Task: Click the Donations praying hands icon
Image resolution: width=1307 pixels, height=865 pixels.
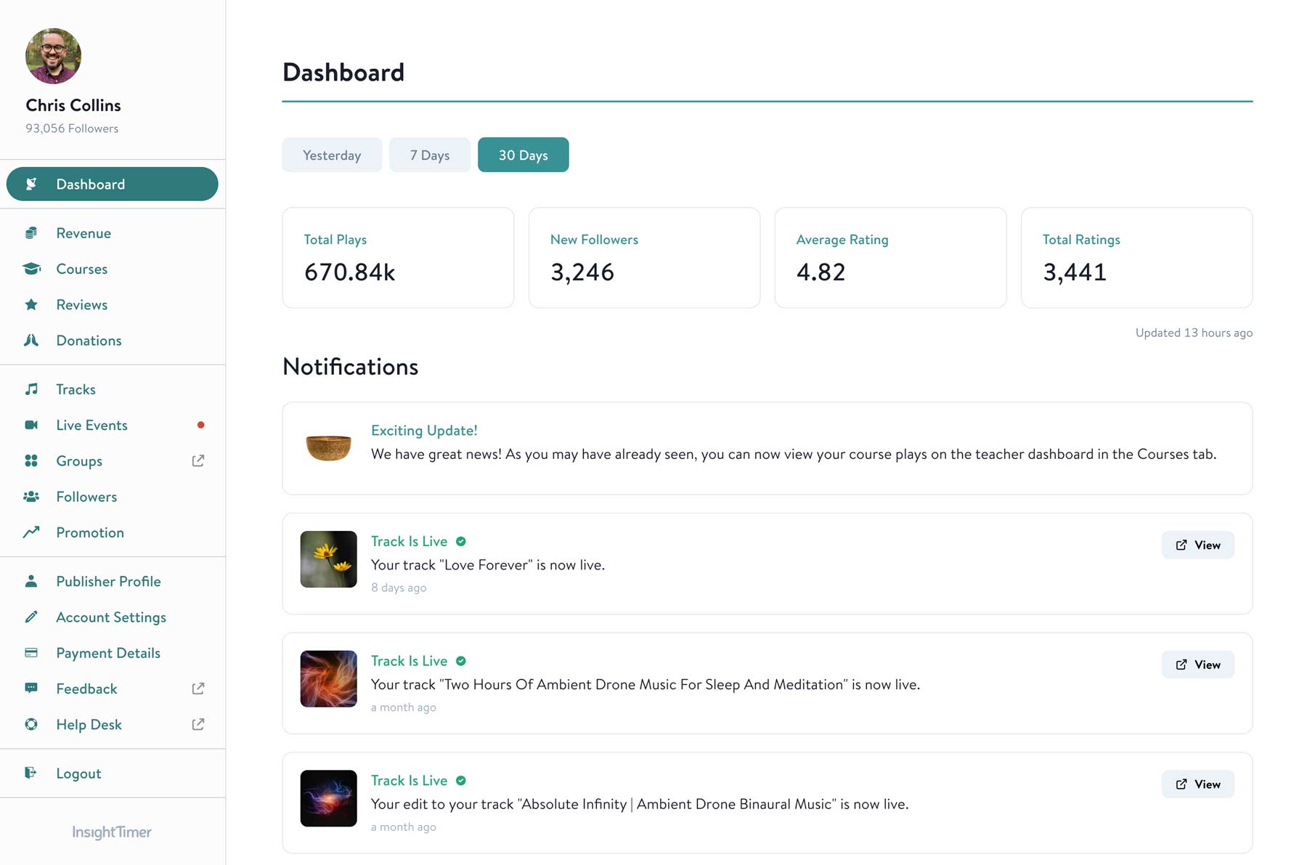Action: 31,340
